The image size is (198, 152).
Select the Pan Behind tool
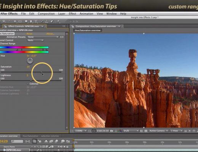20,21
